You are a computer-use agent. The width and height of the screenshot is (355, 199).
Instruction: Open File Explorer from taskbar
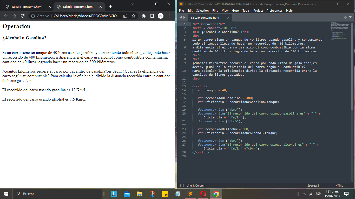[140, 194]
